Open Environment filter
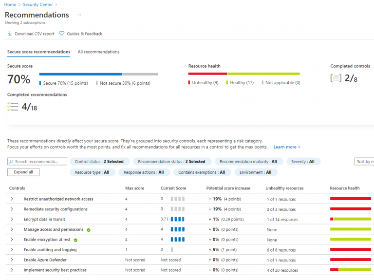374x280 pixels. pyautogui.click(x=256, y=172)
